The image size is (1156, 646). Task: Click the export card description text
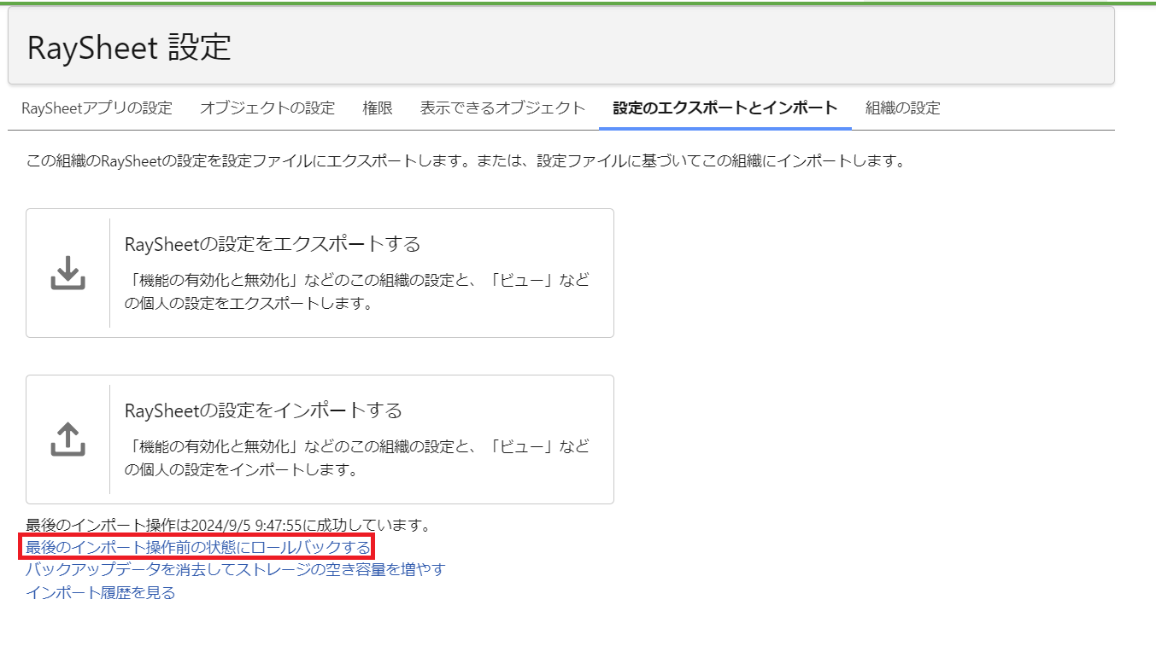point(357,292)
